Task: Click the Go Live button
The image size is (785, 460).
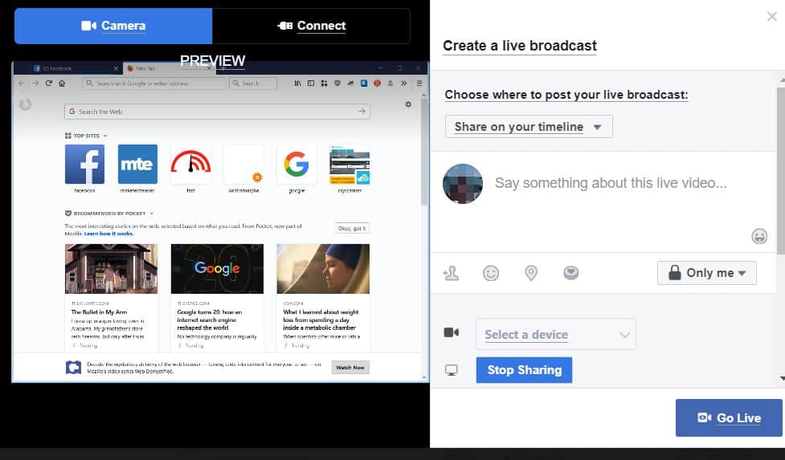Action: click(729, 417)
